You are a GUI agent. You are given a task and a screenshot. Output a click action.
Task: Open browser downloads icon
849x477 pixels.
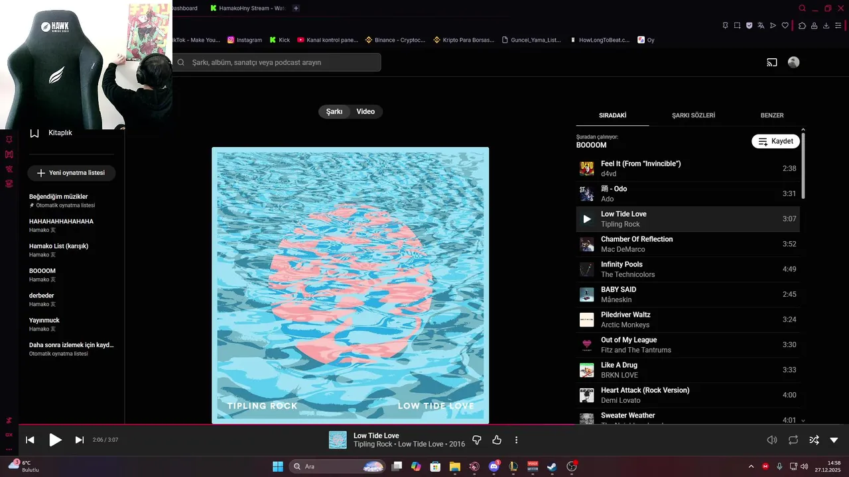coord(826,25)
